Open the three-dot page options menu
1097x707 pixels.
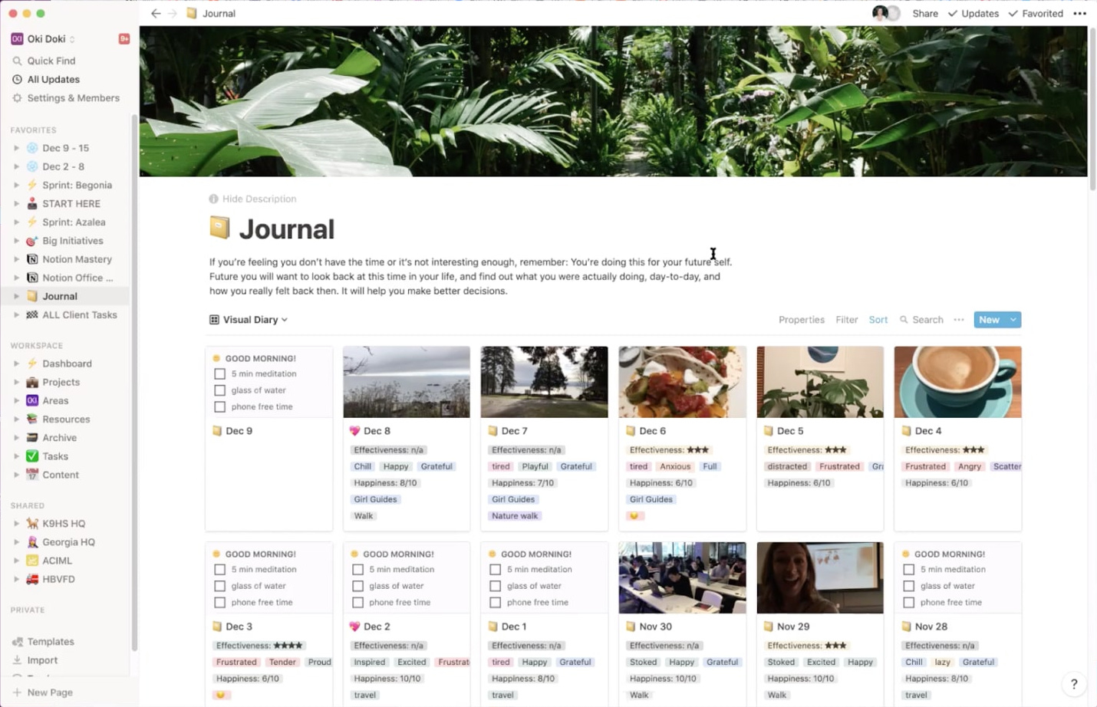pos(1079,13)
